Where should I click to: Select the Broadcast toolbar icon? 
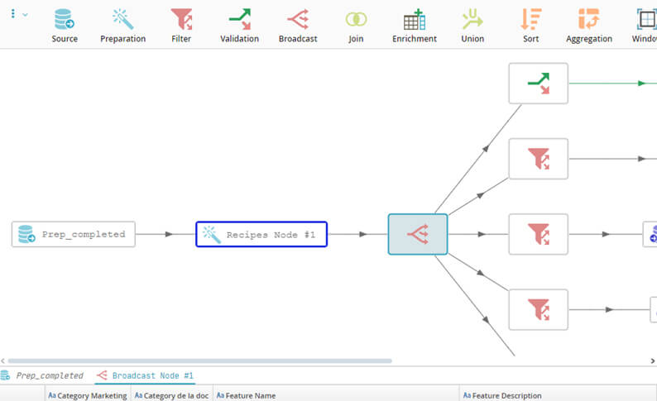[x=297, y=25]
